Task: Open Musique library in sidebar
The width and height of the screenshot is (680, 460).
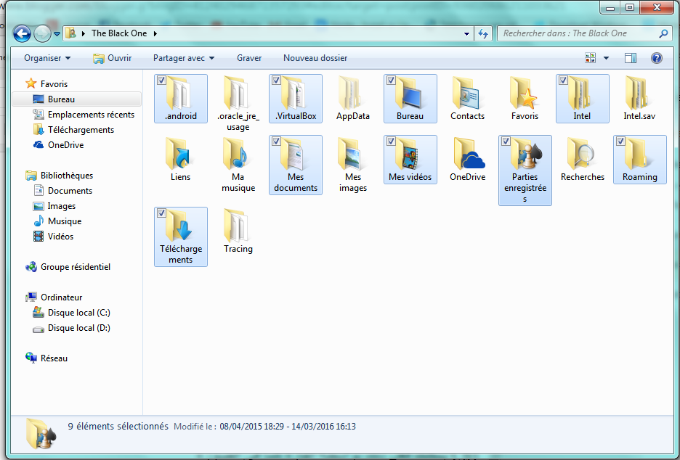Action: click(57, 221)
